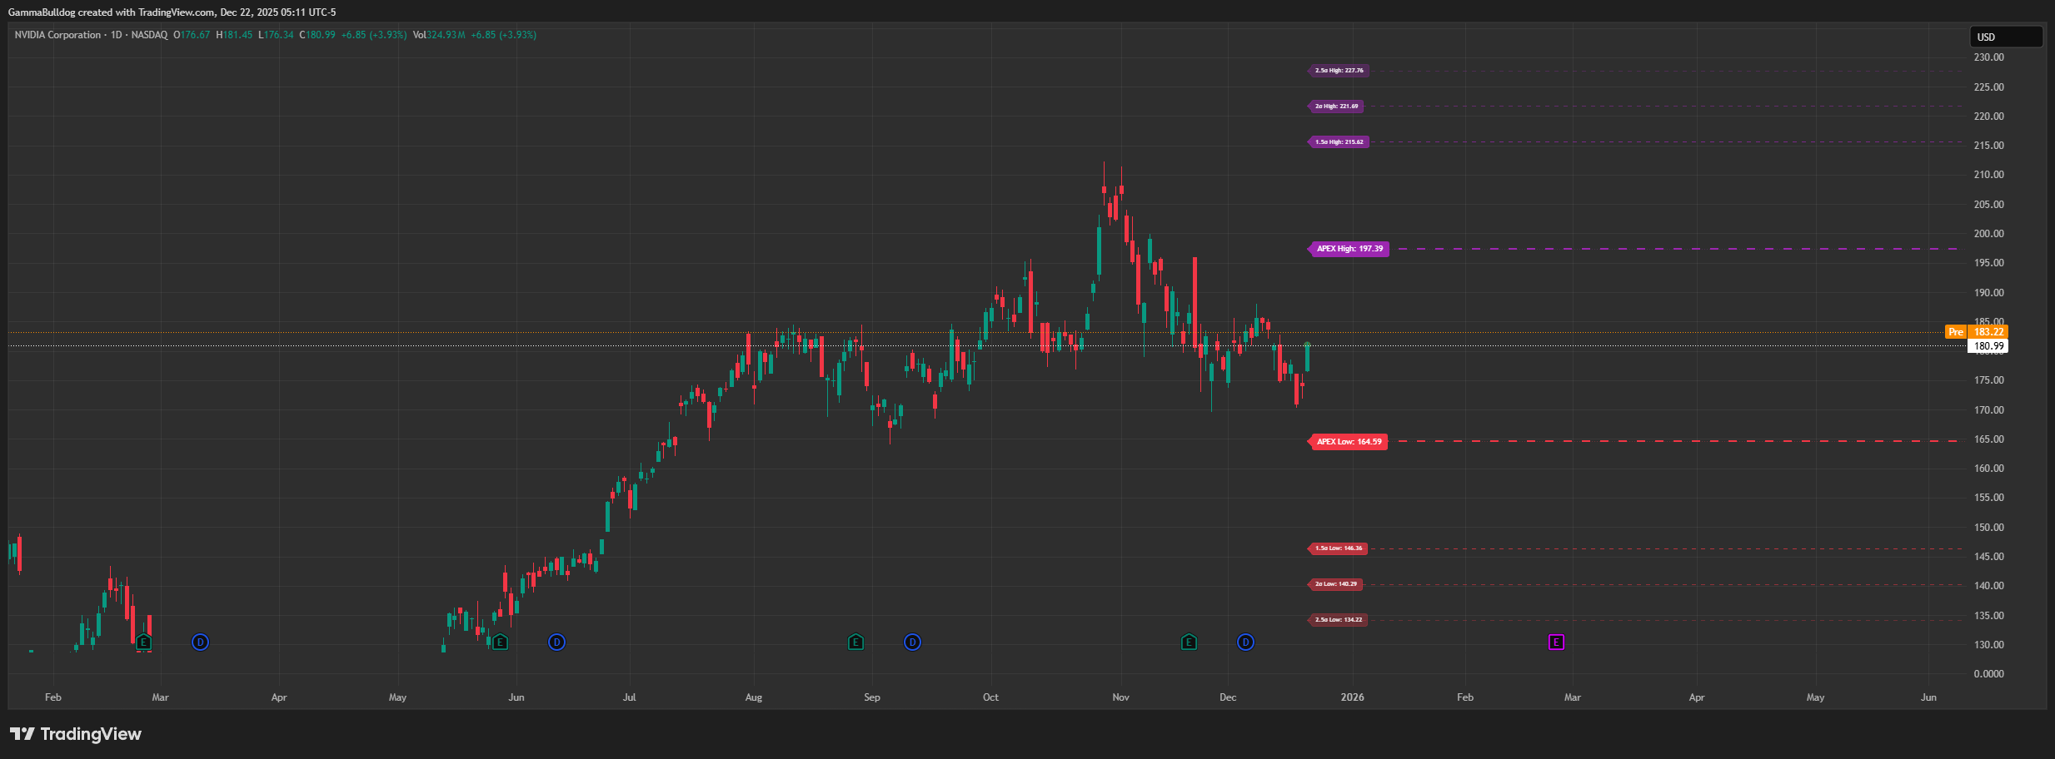2055x759 pixels.
Task: Click the 160.00 price axis tick
Action: [1988, 469]
